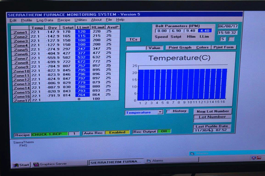
Task: Click the Print Form button
Action: pos(224,47)
